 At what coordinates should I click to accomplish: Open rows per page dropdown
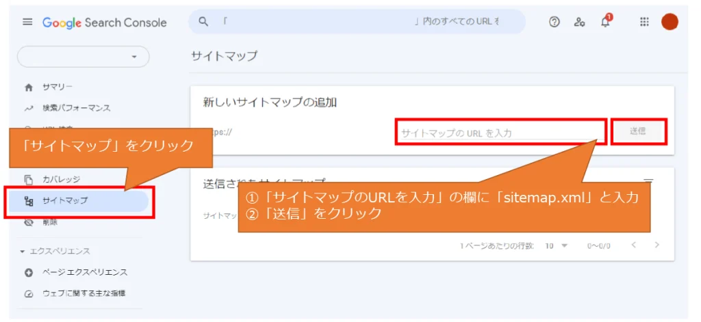coord(557,245)
